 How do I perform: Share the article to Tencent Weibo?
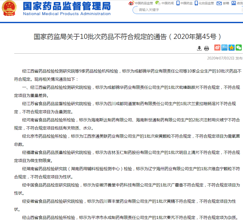click(x=224, y=48)
